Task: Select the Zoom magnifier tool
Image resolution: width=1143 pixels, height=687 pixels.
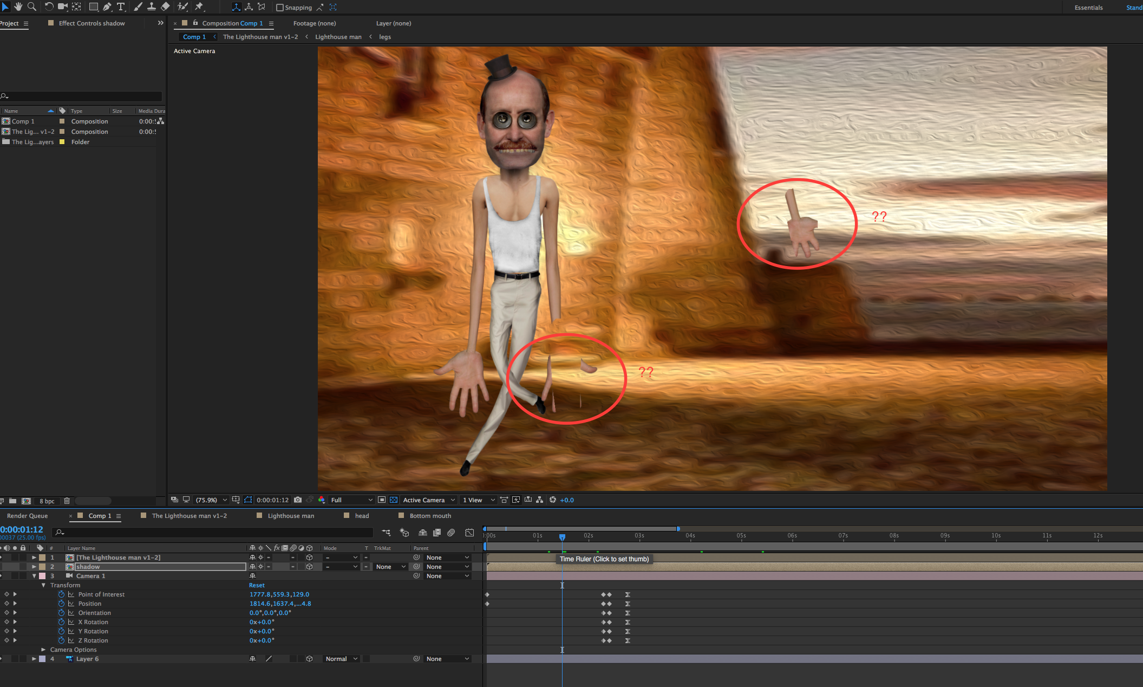Action: click(32, 7)
